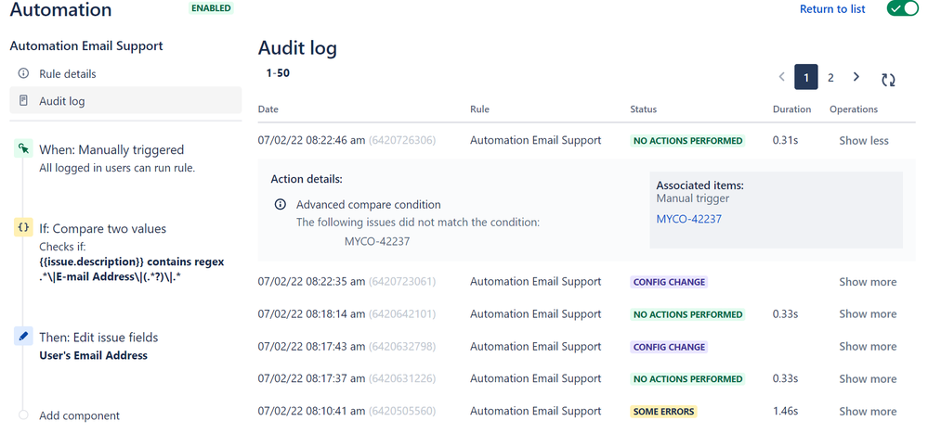Show more for 08:17:43 am entry

pyautogui.click(x=868, y=347)
